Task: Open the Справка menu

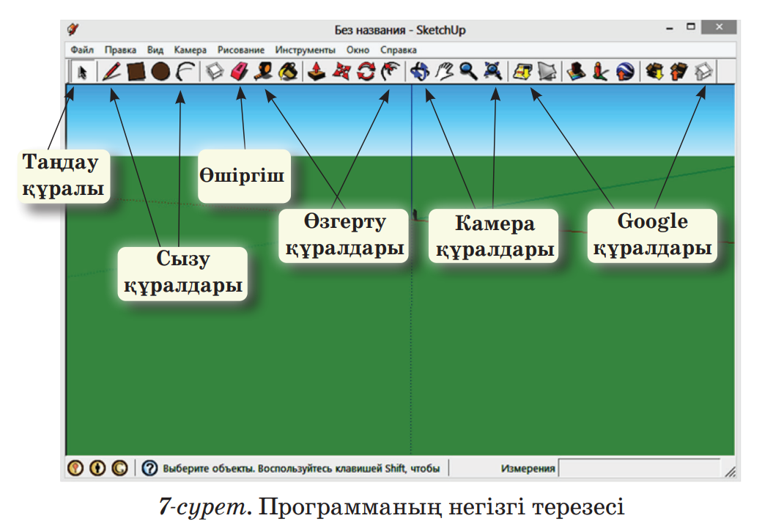Action: (398, 50)
